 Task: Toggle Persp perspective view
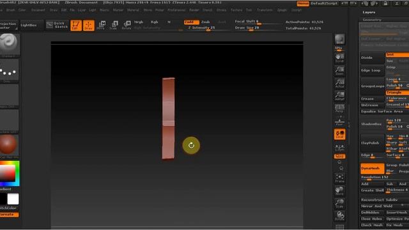339,108
